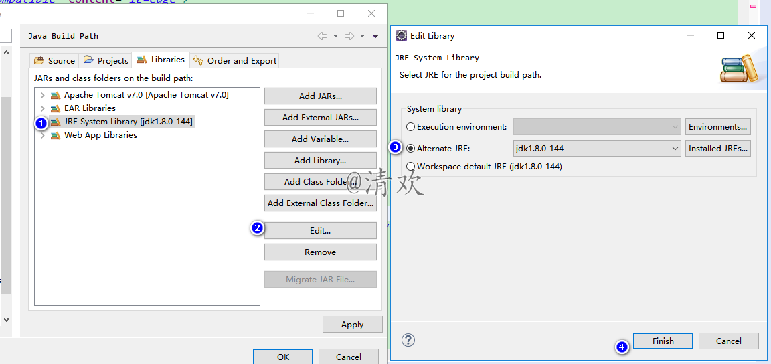Maximize the Edit Library window
The width and height of the screenshot is (771, 364).
pos(721,35)
